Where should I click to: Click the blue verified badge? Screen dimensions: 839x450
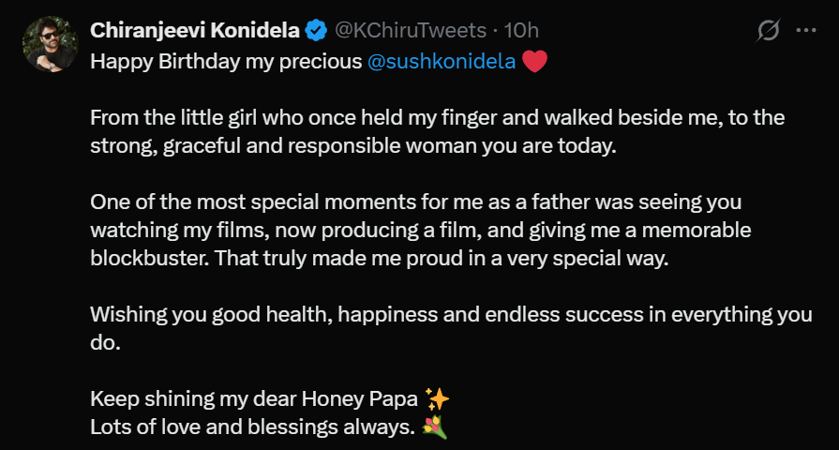tap(316, 31)
